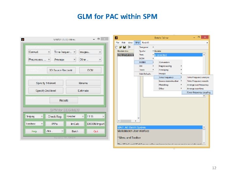235x176 pixels.
Task: Open the View menu in Batch Editor
Action: 130,43
